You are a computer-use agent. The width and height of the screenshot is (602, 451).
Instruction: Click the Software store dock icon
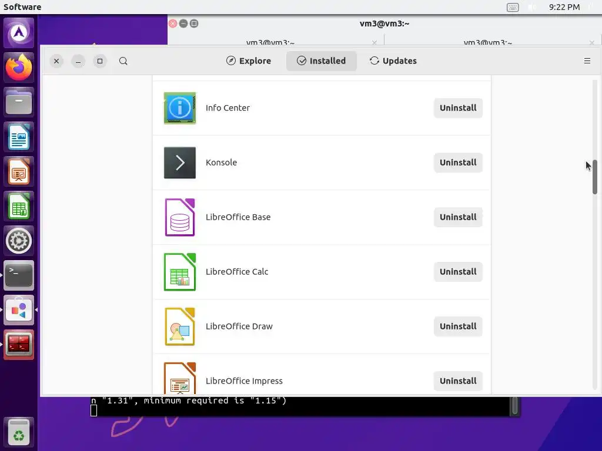point(19,310)
